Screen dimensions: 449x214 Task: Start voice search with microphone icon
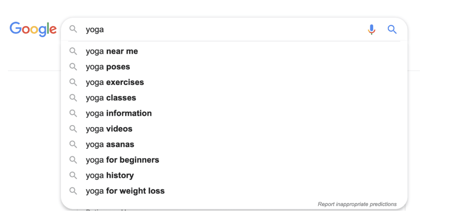coord(371,29)
